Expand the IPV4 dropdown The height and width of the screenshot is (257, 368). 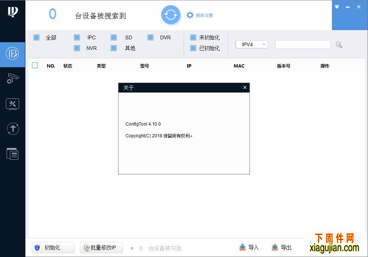pyautogui.click(x=251, y=44)
